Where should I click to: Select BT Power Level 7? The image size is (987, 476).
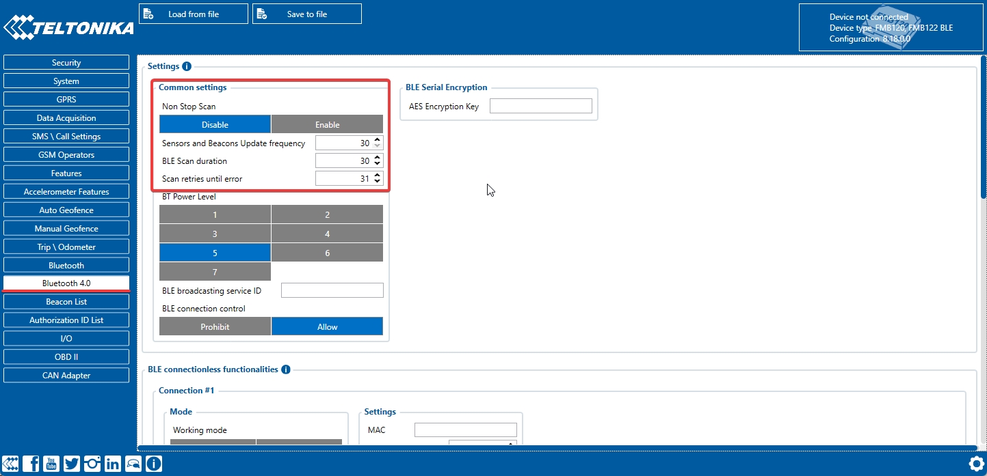(x=215, y=270)
